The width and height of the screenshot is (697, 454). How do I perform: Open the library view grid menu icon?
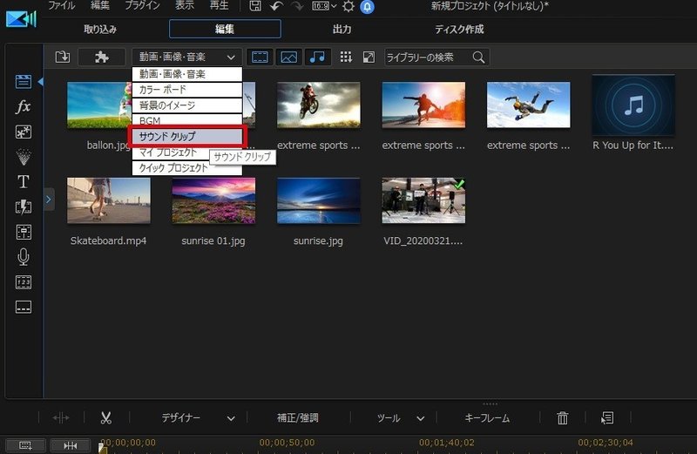pos(346,57)
